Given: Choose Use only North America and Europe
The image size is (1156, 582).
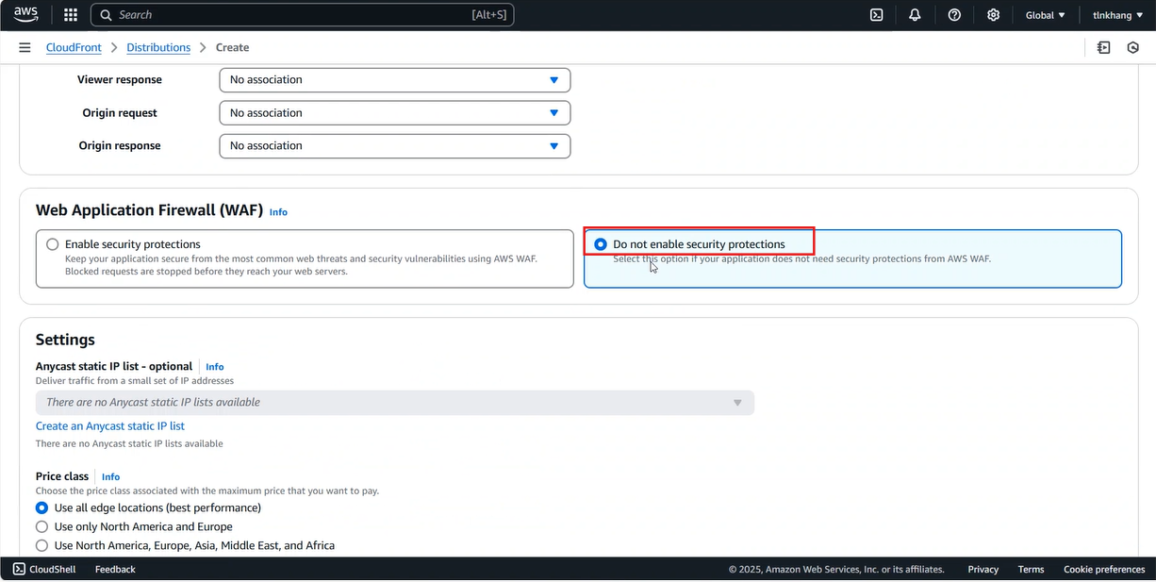Looking at the screenshot, I should pos(41,526).
